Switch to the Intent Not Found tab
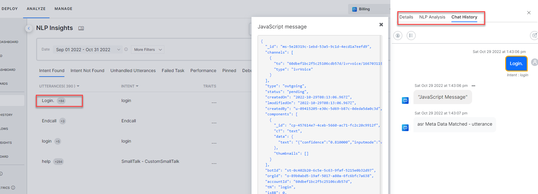The height and width of the screenshot is (194, 538). point(87,71)
